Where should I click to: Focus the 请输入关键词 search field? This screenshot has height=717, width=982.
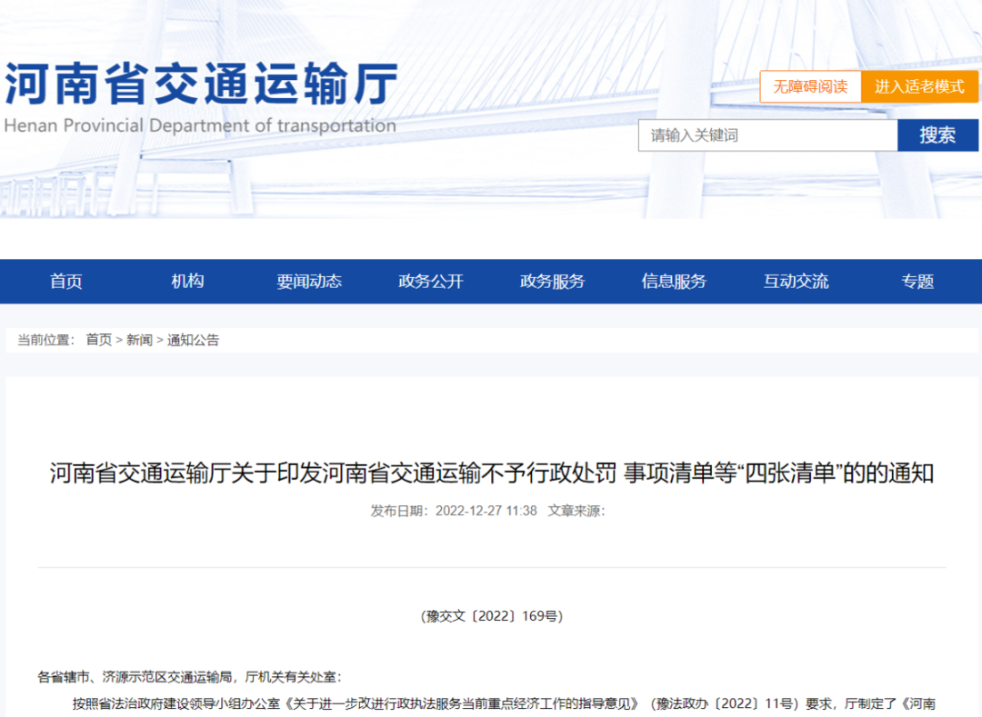click(x=767, y=135)
